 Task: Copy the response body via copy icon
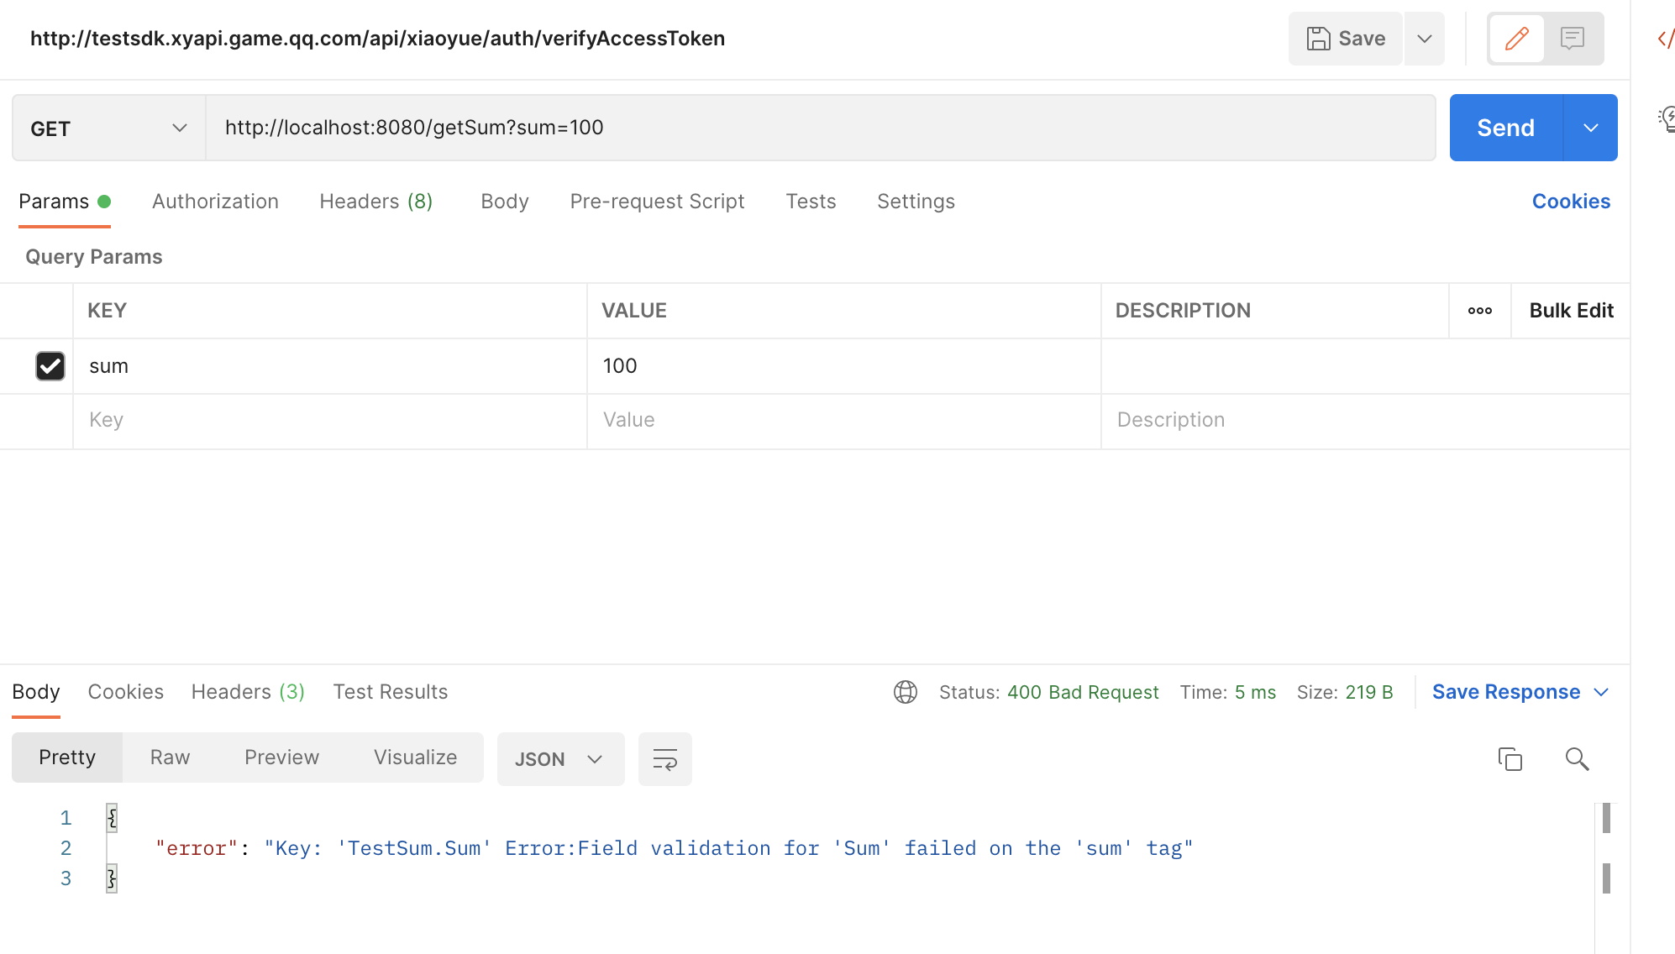click(x=1510, y=759)
